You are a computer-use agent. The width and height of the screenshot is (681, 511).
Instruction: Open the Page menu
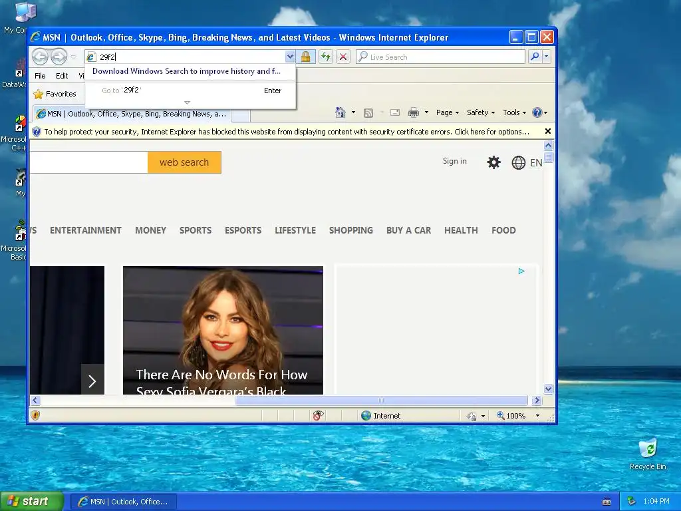tap(448, 112)
